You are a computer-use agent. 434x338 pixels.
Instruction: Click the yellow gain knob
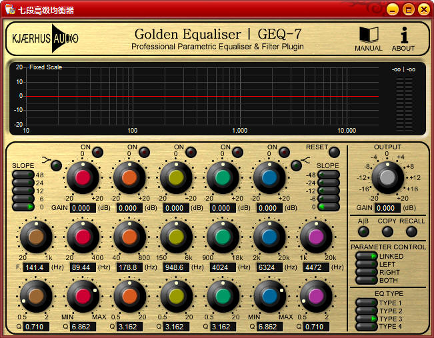(x=176, y=177)
